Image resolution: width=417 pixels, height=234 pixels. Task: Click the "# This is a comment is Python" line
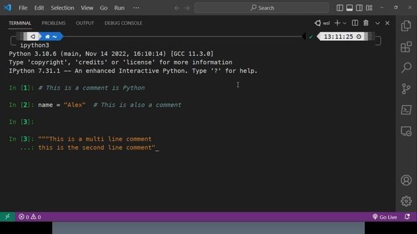click(x=91, y=88)
